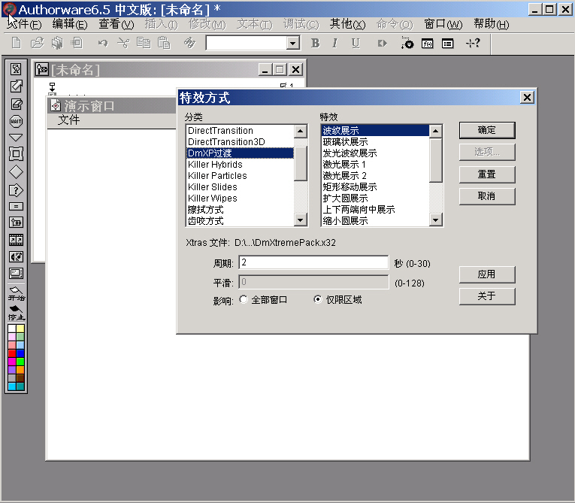The image size is (575, 503).
Task: Pick the yellow color swatch
Action: coord(20,329)
